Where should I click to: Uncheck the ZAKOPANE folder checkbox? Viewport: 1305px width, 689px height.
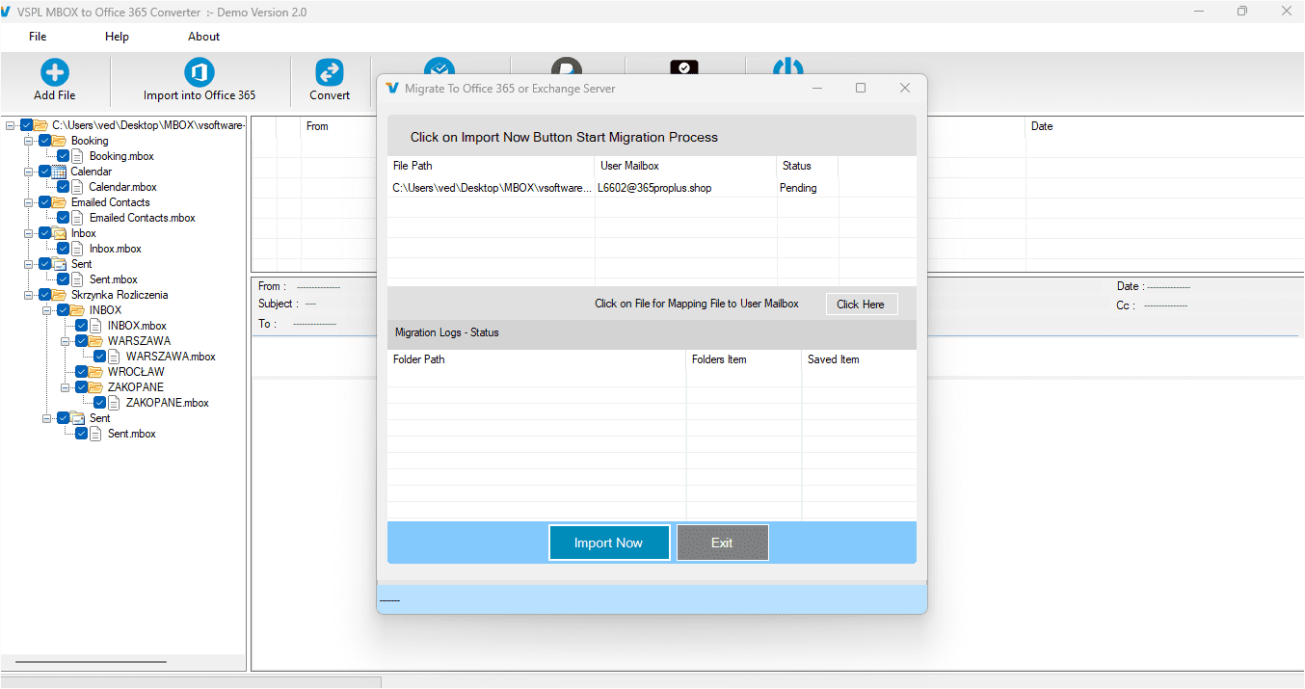[x=81, y=387]
